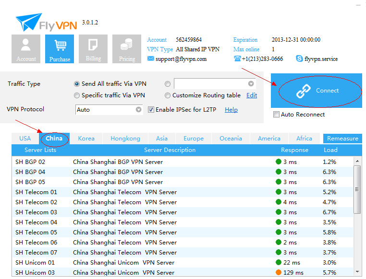Select Customize Routing table option

[167, 95]
